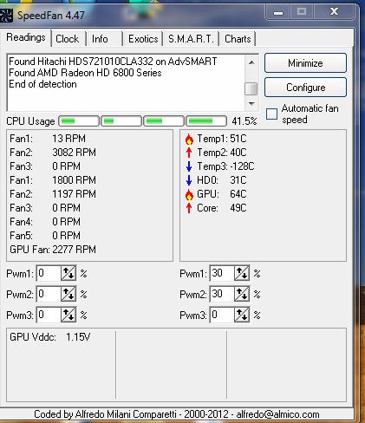Enable Automatic fan speed checkbox
The height and width of the screenshot is (423, 365).
[271, 114]
